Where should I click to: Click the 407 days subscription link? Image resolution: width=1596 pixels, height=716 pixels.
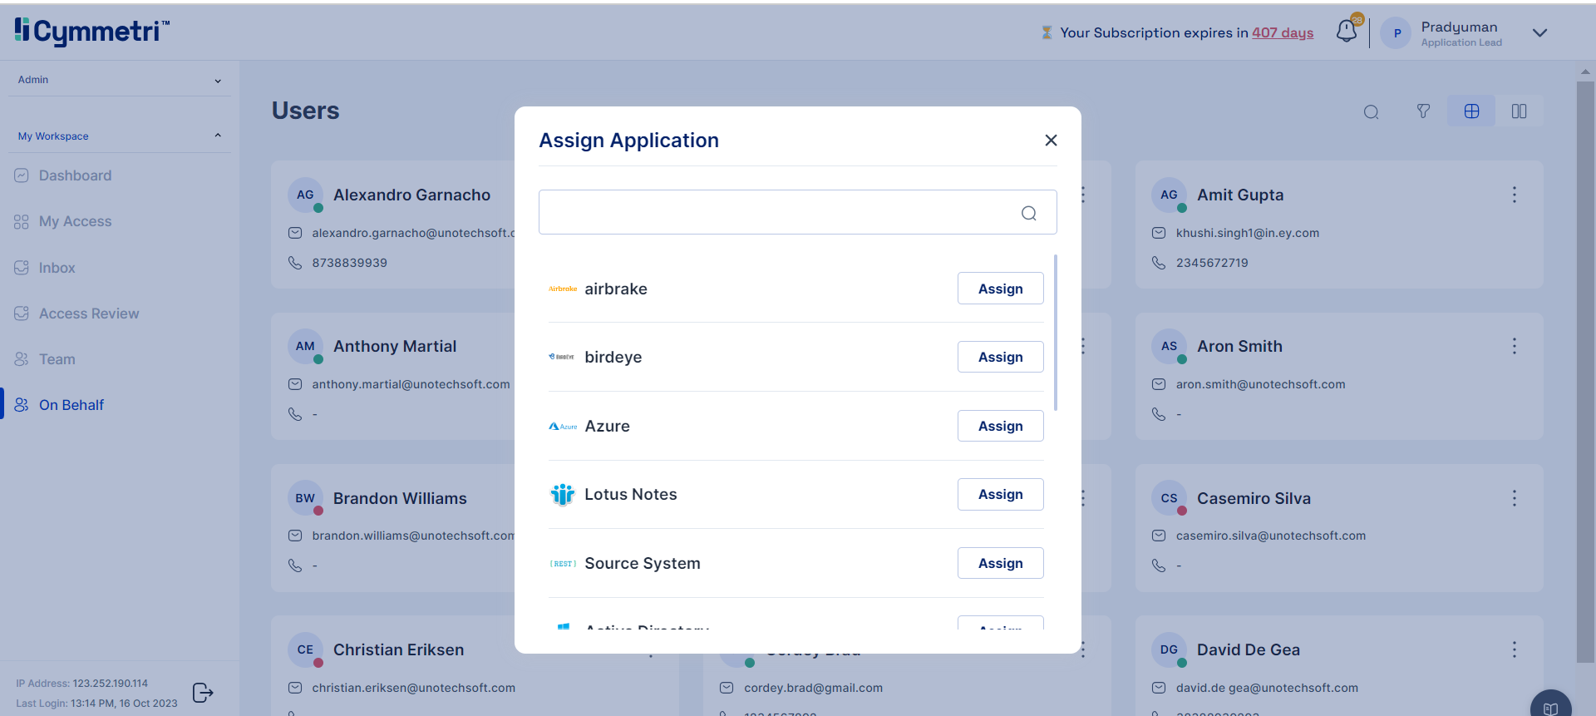click(x=1282, y=32)
